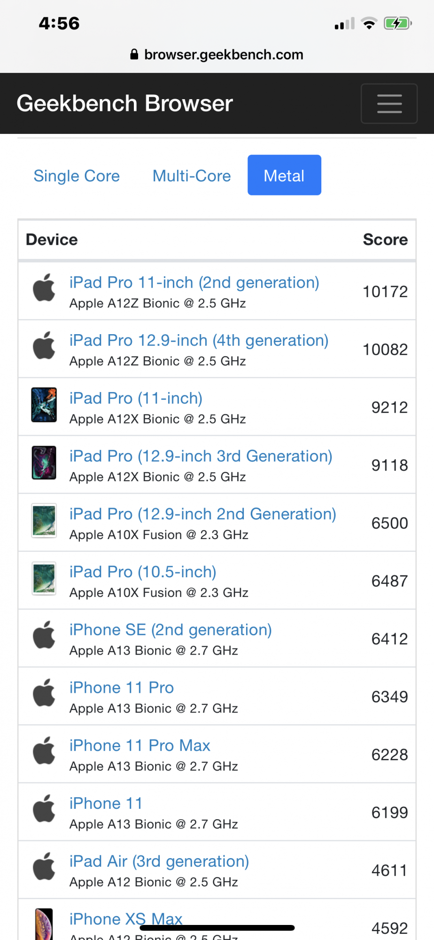Click Apple logo icon beside iPhone SE
This screenshot has width=434, height=940.
tap(44, 635)
